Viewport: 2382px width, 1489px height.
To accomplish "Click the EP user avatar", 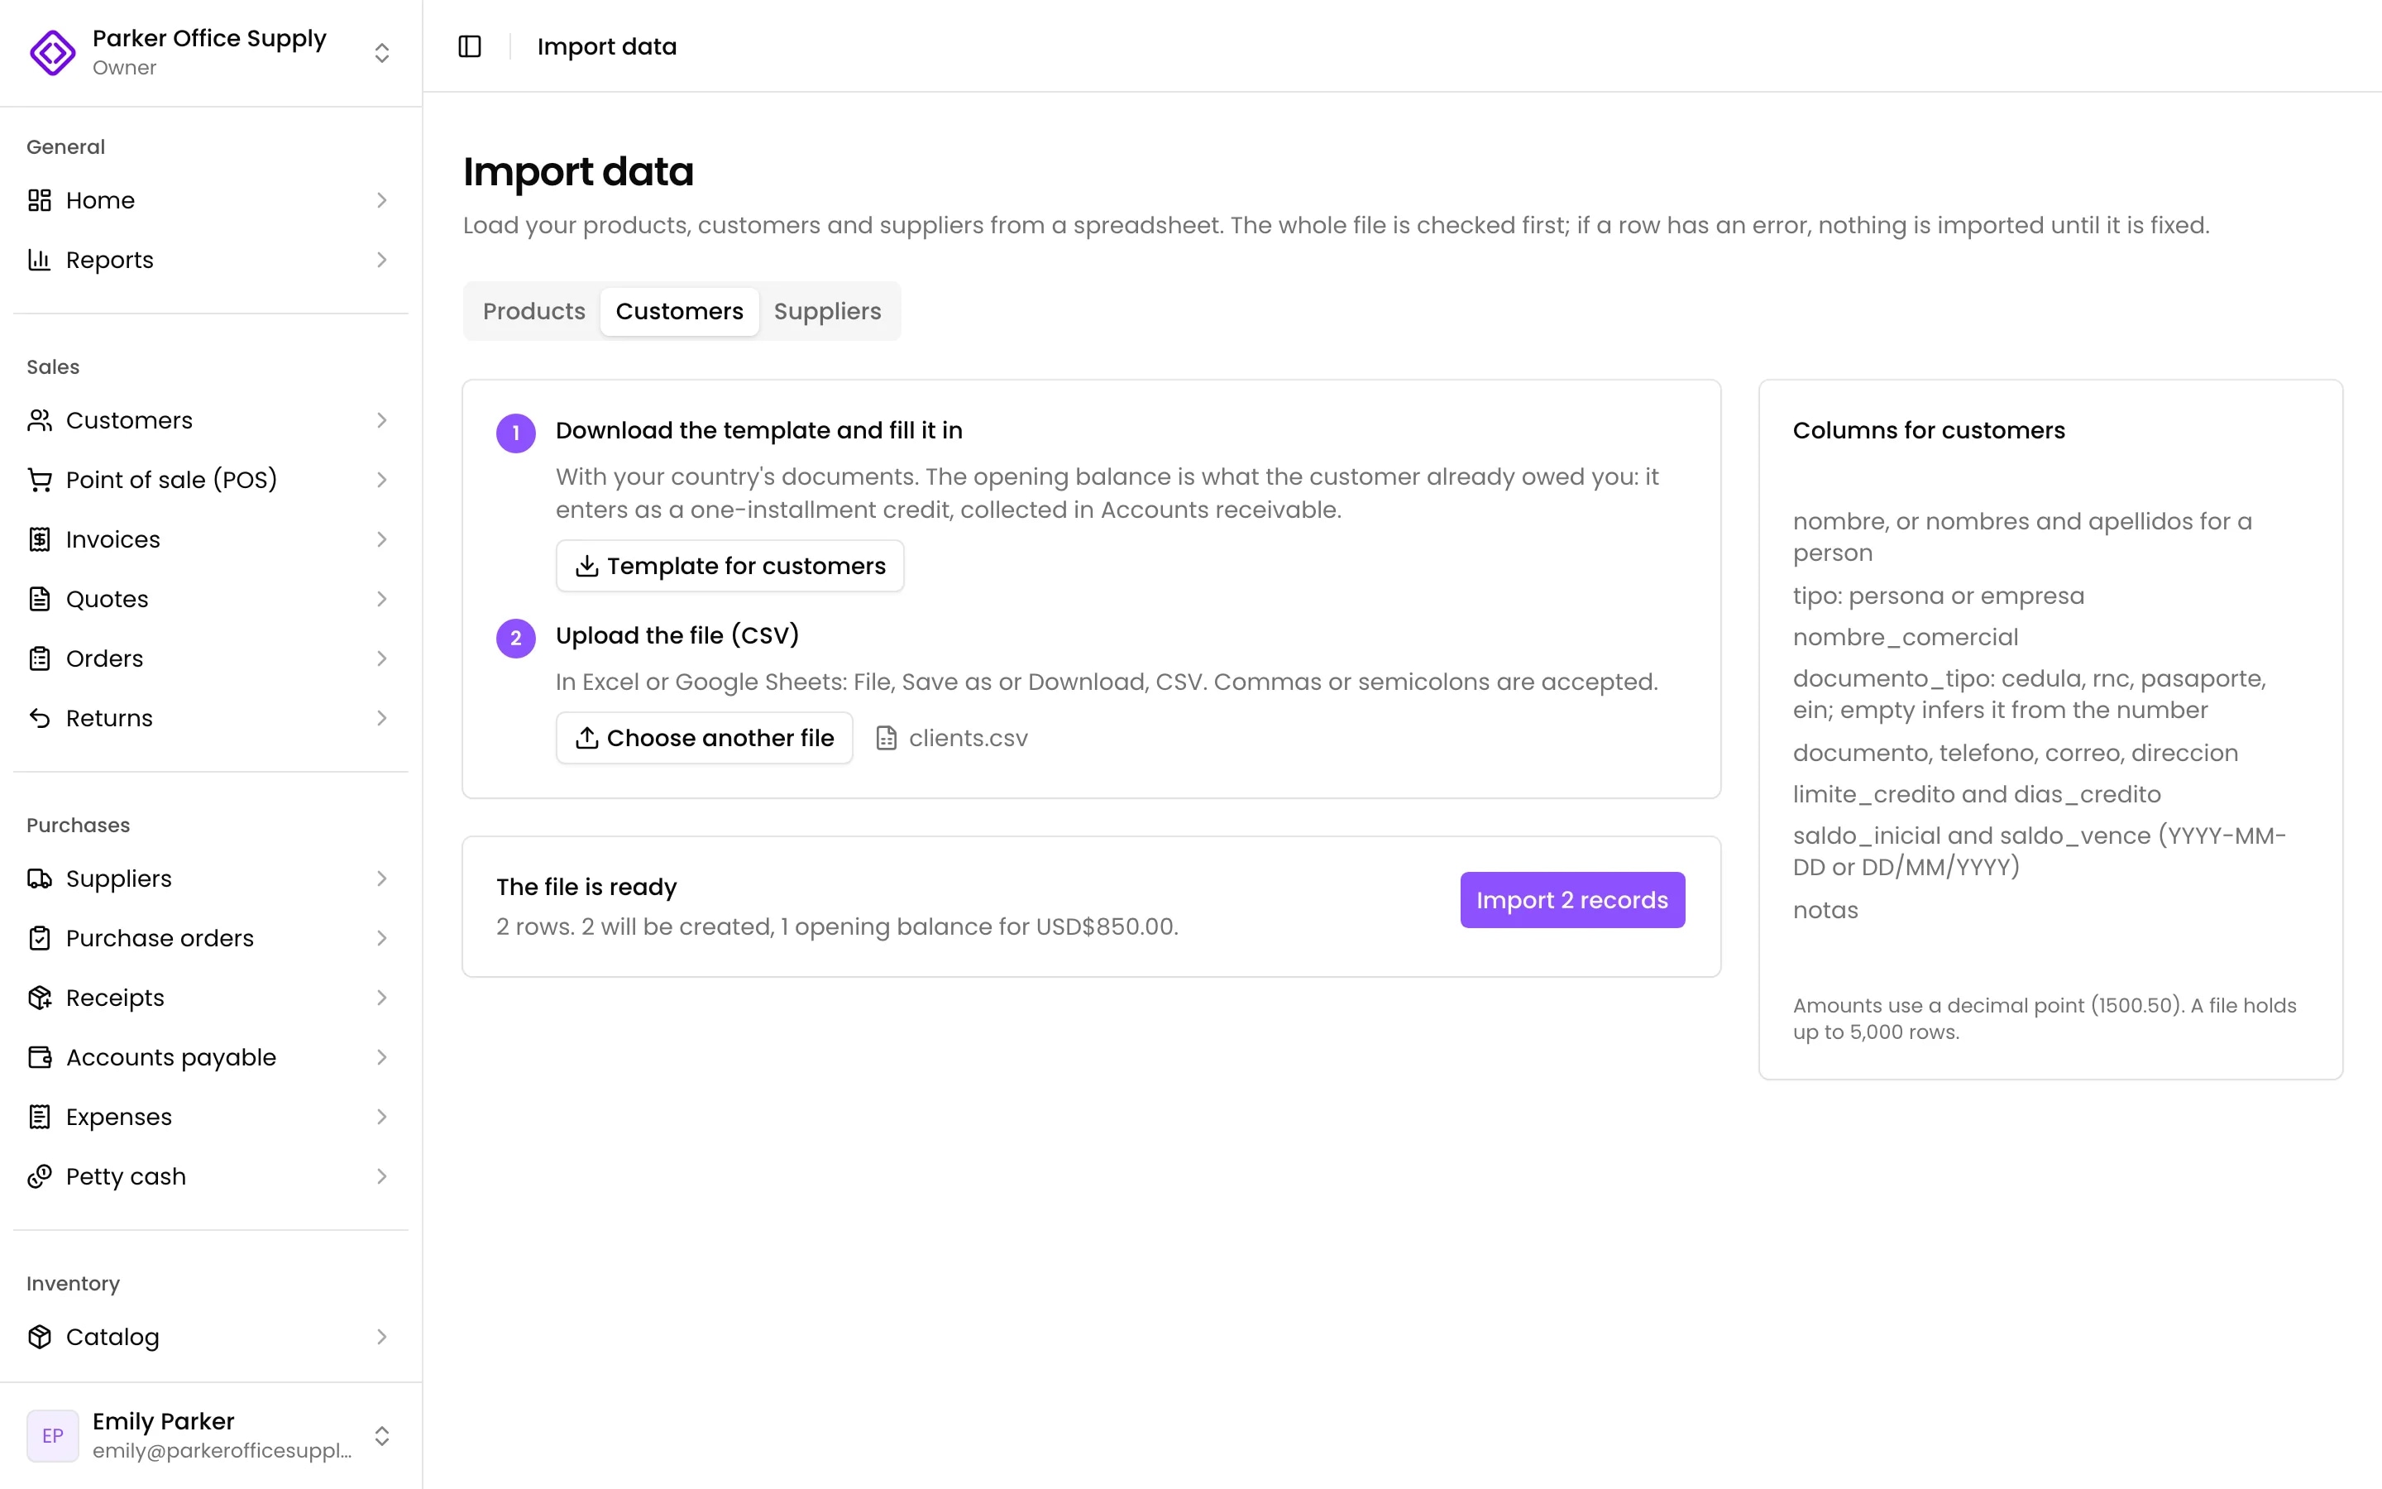I will pos(52,1435).
